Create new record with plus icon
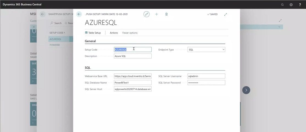This screenshot has height=132, width=306. 157,14
